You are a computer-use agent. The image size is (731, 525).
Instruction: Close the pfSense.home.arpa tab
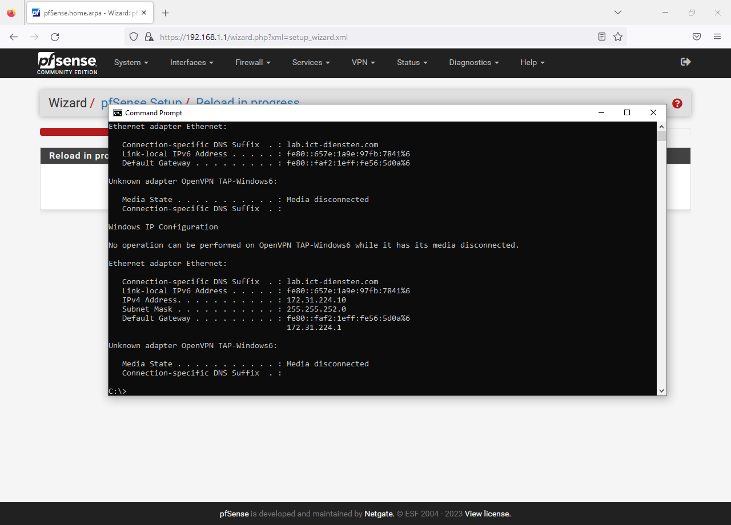[144, 13]
